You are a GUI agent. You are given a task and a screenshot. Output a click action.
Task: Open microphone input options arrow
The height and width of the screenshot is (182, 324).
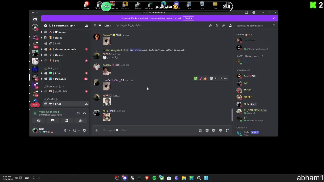(x=69, y=130)
